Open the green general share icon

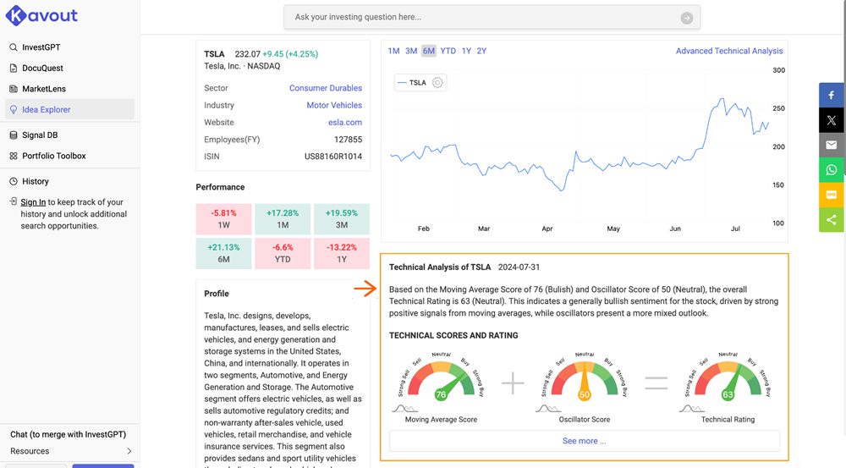tap(832, 220)
